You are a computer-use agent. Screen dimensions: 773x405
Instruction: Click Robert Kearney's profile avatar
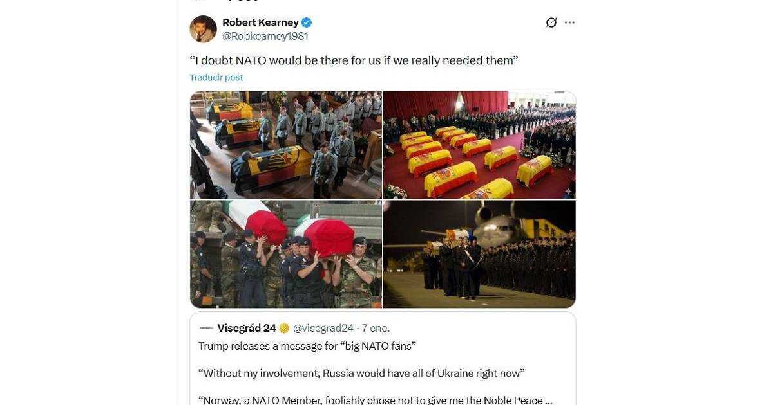click(203, 29)
